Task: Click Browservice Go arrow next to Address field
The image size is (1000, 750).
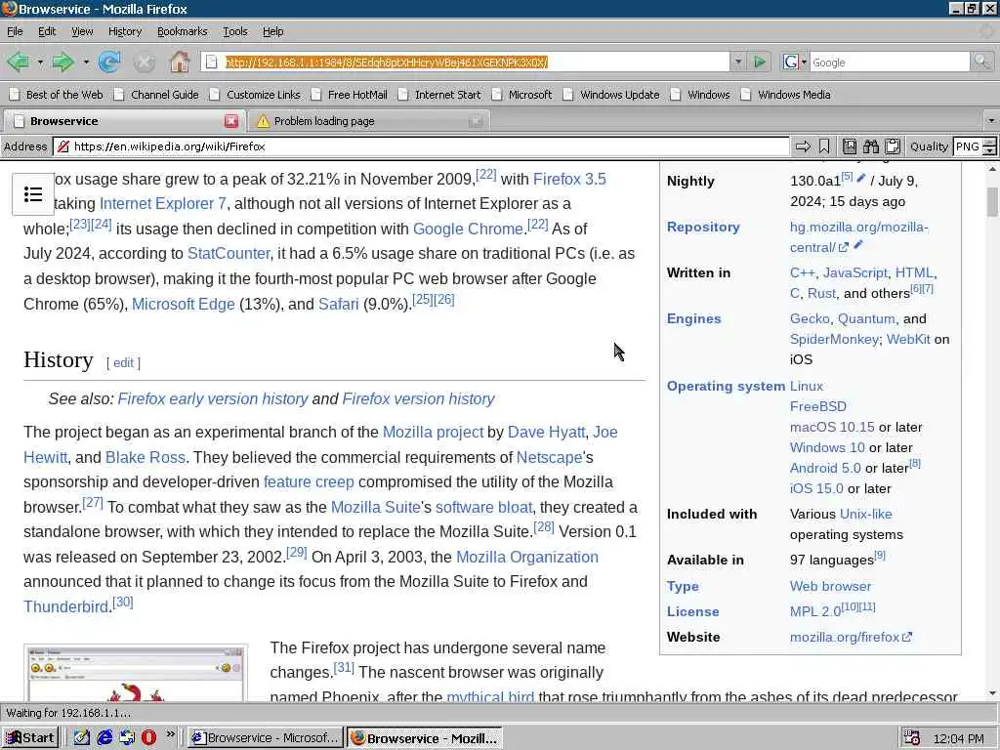Action: pyautogui.click(x=803, y=146)
